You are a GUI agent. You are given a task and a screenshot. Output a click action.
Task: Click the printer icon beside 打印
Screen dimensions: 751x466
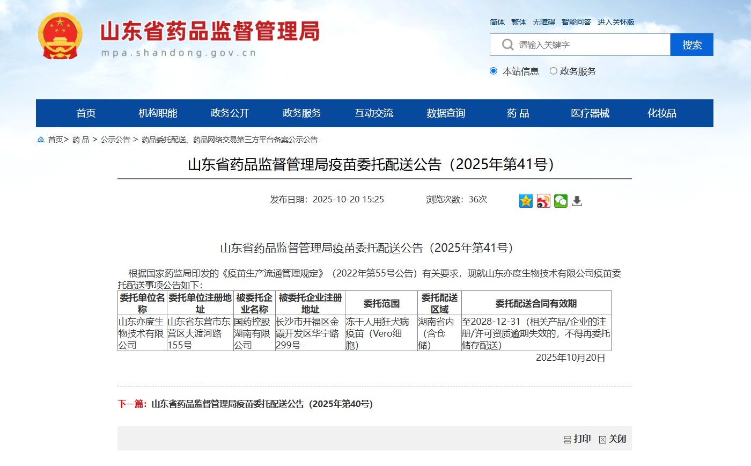pos(567,440)
